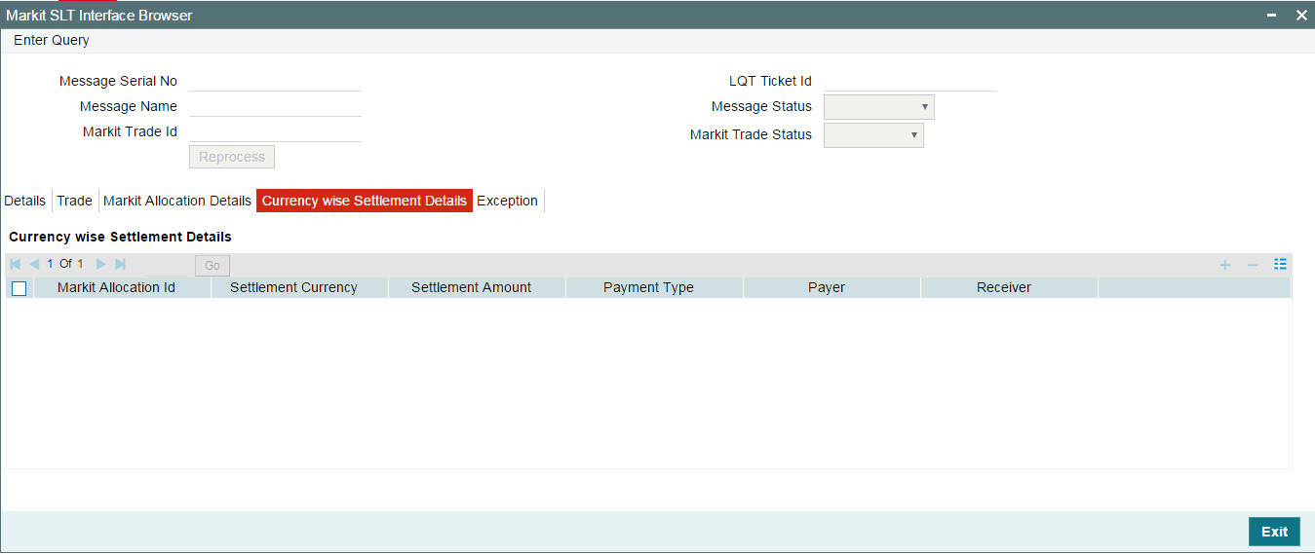Open single record view icon in grid

pyautogui.click(x=1281, y=265)
